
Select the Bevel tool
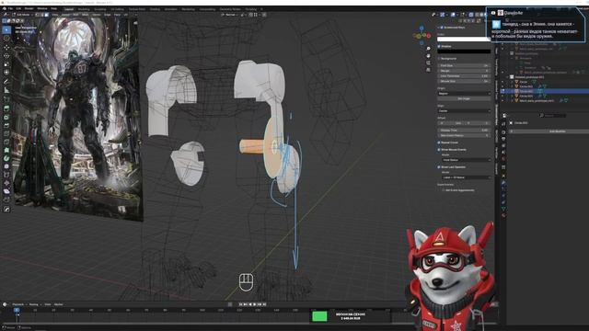click(x=6, y=125)
